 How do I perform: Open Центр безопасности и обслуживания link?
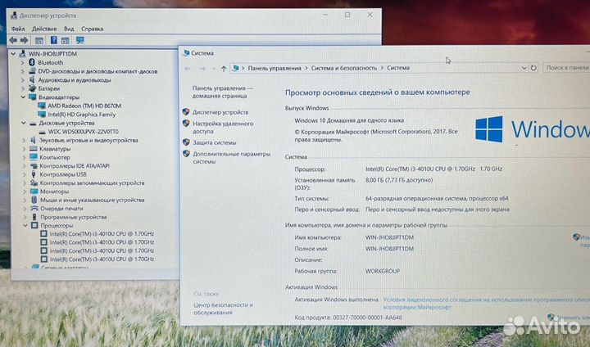pyautogui.click(x=224, y=309)
